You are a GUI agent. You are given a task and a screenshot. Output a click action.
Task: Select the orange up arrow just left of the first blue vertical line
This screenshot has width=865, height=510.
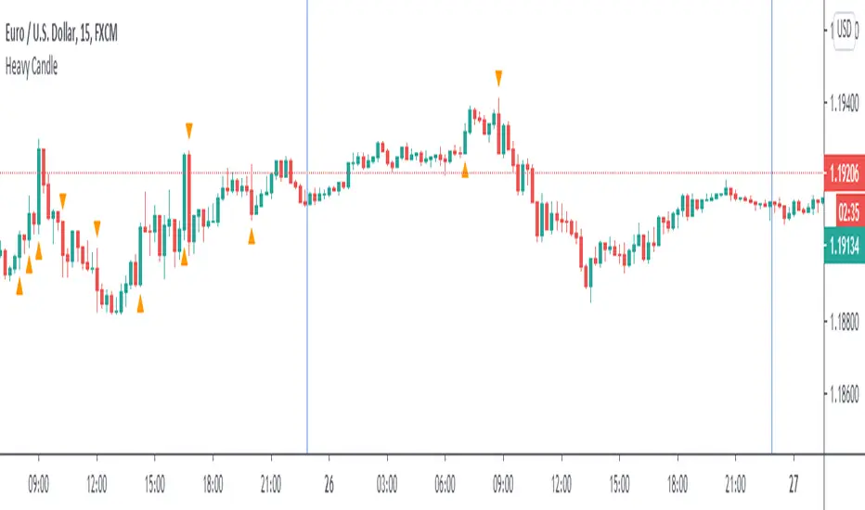pos(252,236)
